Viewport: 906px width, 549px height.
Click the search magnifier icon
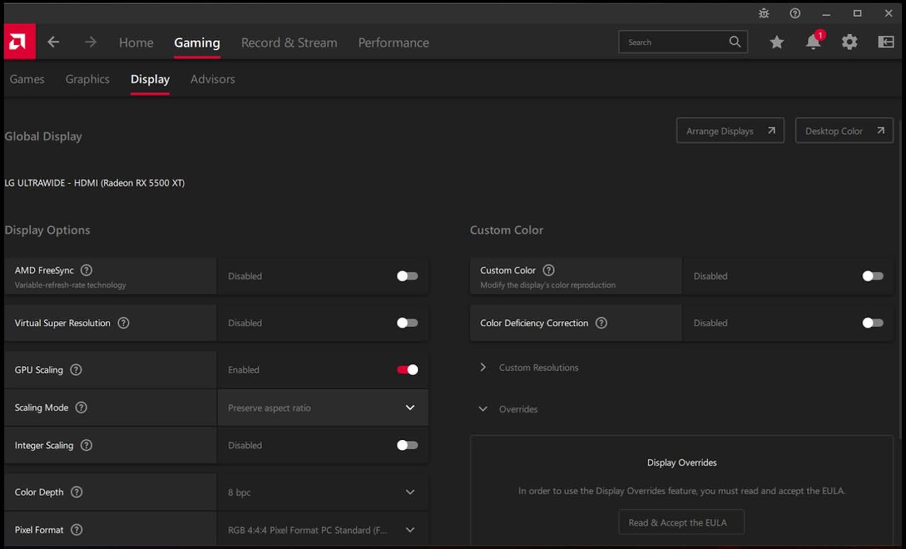coord(735,42)
